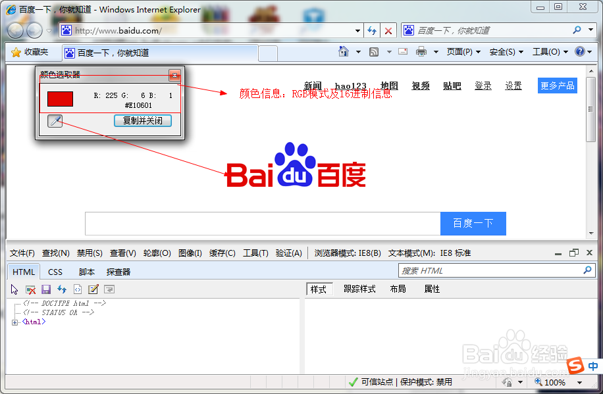Click the clear browser cache icon in the developer toolbar
Screen dimensions: 603x394
click(30, 289)
